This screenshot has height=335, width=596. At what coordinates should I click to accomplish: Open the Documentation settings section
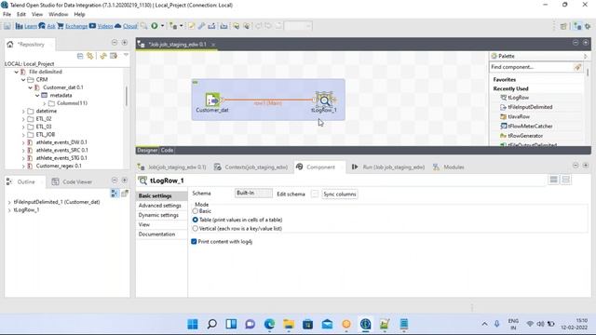pyautogui.click(x=156, y=234)
